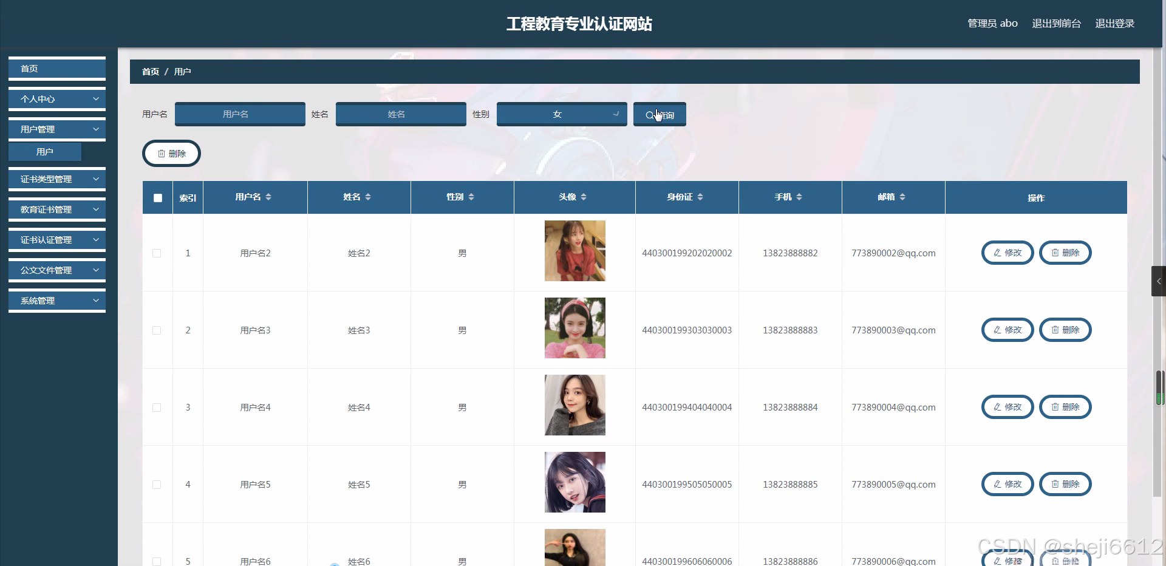Screen dimensions: 1166x566
Task: Open avatar thumbnail of 用户名5
Action: 575,482
